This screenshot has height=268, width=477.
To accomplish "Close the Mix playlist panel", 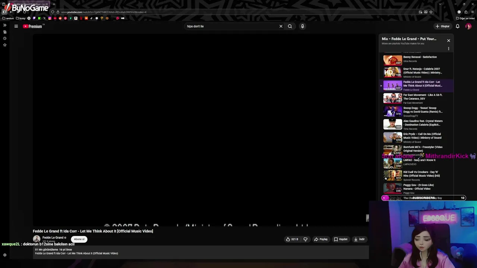I will pos(449,41).
